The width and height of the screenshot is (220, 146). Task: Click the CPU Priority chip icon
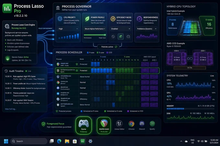(x=60, y=19)
